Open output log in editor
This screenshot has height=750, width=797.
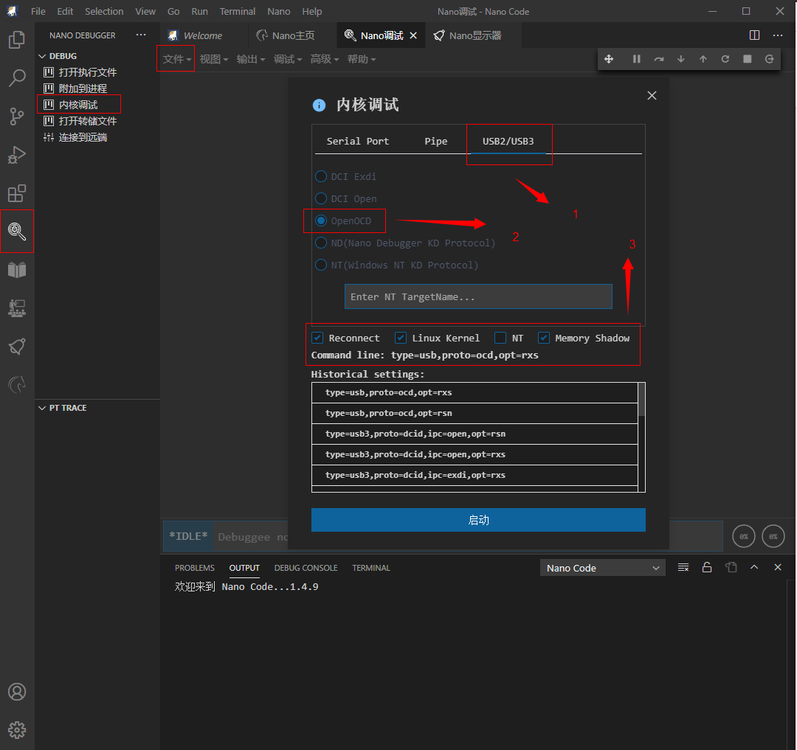coord(731,567)
